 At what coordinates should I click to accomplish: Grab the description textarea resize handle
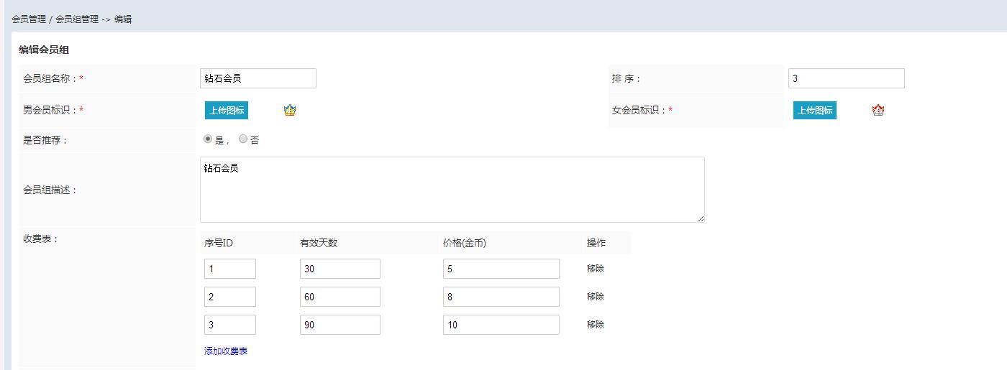click(700, 218)
